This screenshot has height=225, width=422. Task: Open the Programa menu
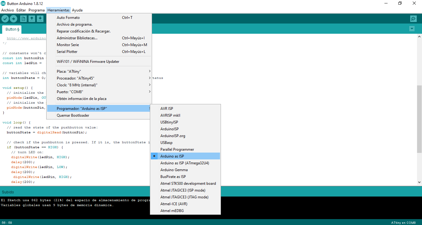(37, 10)
